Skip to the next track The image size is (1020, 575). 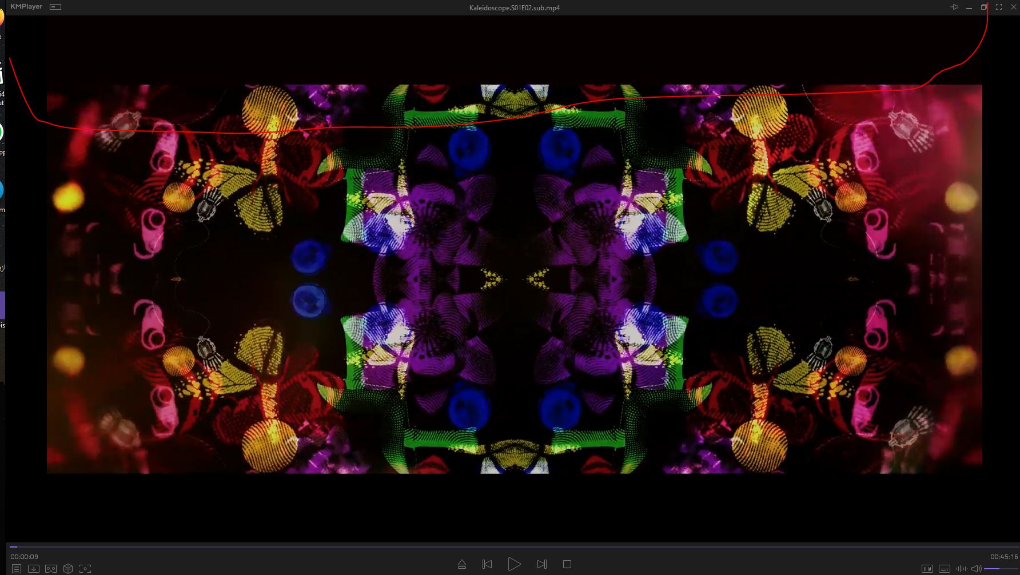(541, 564)
